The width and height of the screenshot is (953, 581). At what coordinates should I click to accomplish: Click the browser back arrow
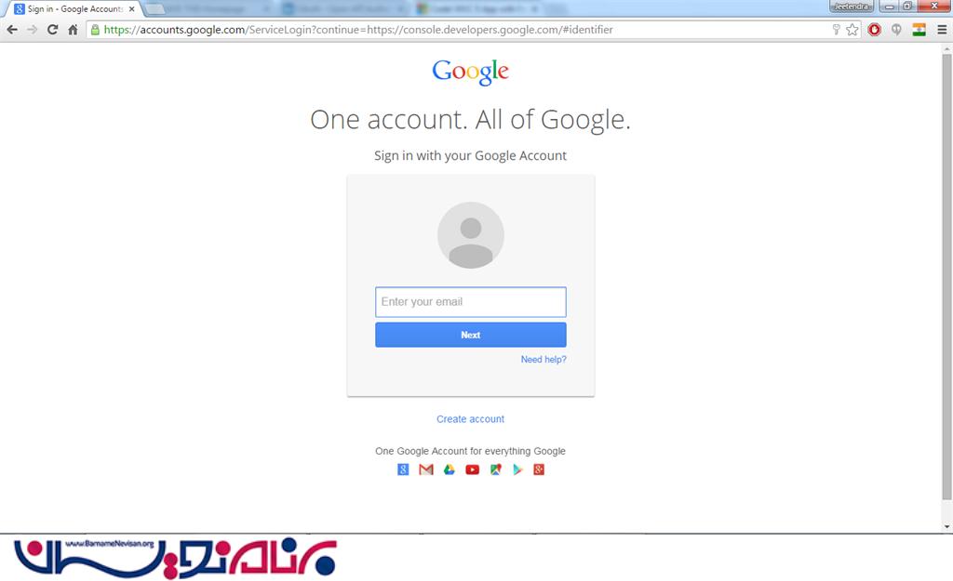[x=12, y=30]
